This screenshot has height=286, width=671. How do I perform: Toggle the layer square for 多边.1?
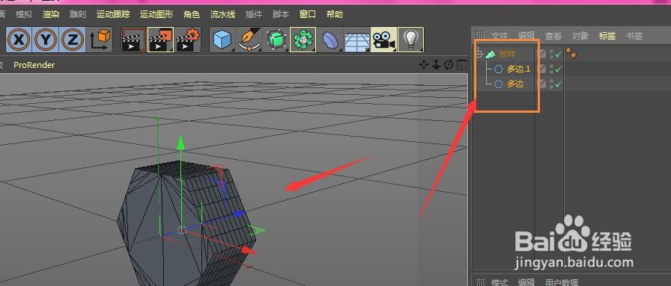(x=542, y=69)
